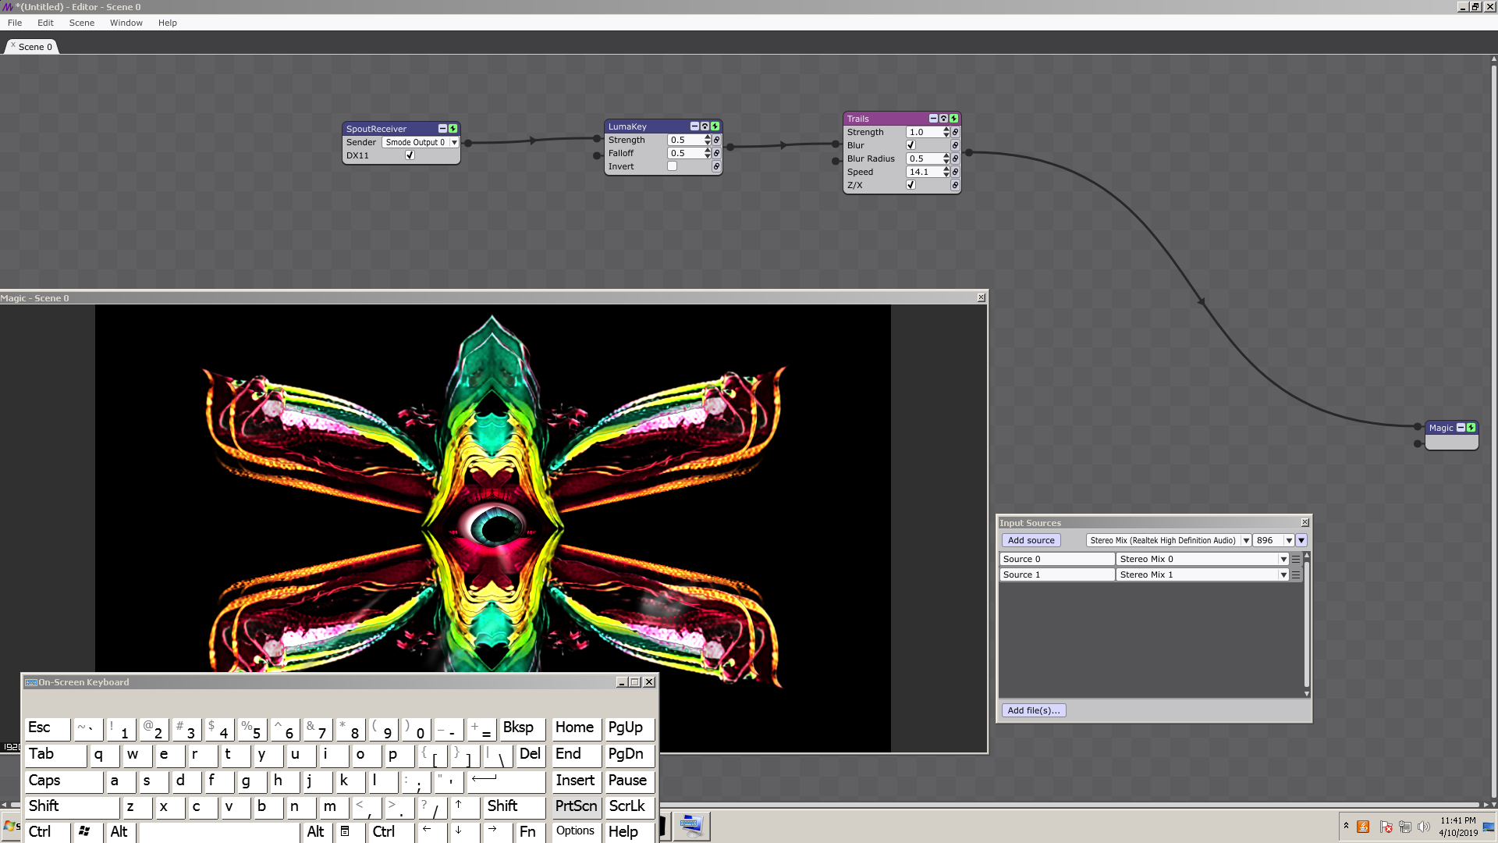Click the Esc key on On-Screen Keyboard
Screen dimensions: 1498x843
(x=47, y=728)
